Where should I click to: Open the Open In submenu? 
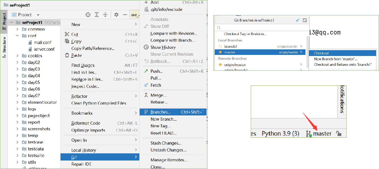tap(100, 140)
